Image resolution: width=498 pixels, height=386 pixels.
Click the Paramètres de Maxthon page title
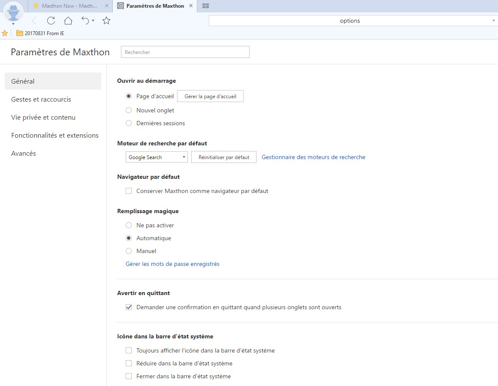pyautogui.click(x=60, y=52)
